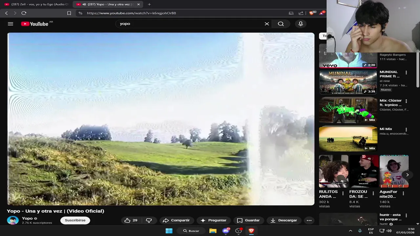Go forward in browser history
This screenshot has width=420, height=236.
[x=15, y=13]
